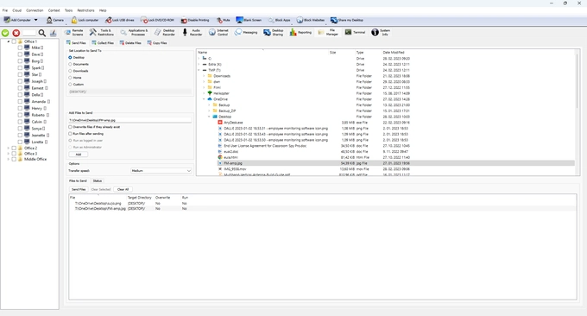The width and height of the screenshot is (587, 316).
Task: Collapse the OneDrive folder in file tree
Action: coord(204,99)
